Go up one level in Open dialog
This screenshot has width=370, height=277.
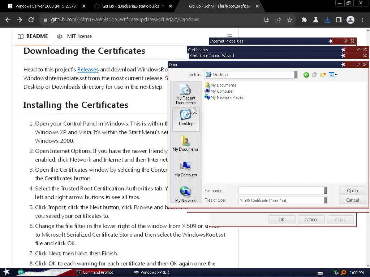[315, 75]
